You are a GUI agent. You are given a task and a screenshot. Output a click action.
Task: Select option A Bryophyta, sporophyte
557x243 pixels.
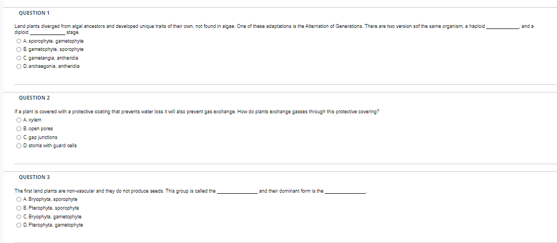point(19,199)
